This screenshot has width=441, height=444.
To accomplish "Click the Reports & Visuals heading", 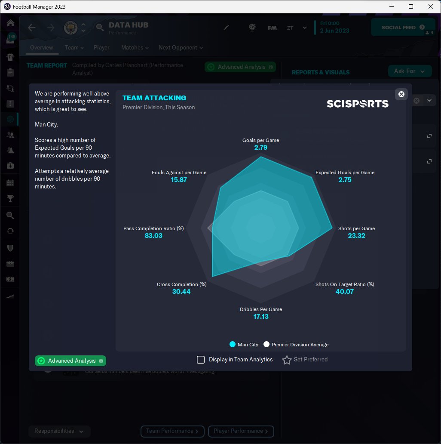I will [x=321, y=72].
